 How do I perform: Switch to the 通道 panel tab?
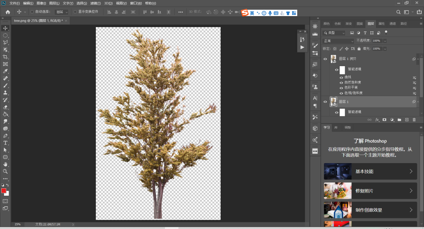tap(393, 24)
